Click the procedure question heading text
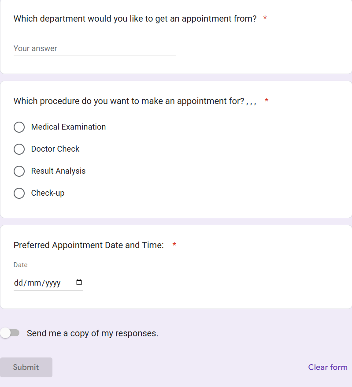Image resolution: width=352 pixels, height=387 pixels. [129, 101]
